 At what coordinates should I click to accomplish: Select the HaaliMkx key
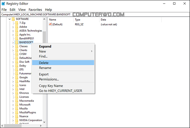[25, 81]
